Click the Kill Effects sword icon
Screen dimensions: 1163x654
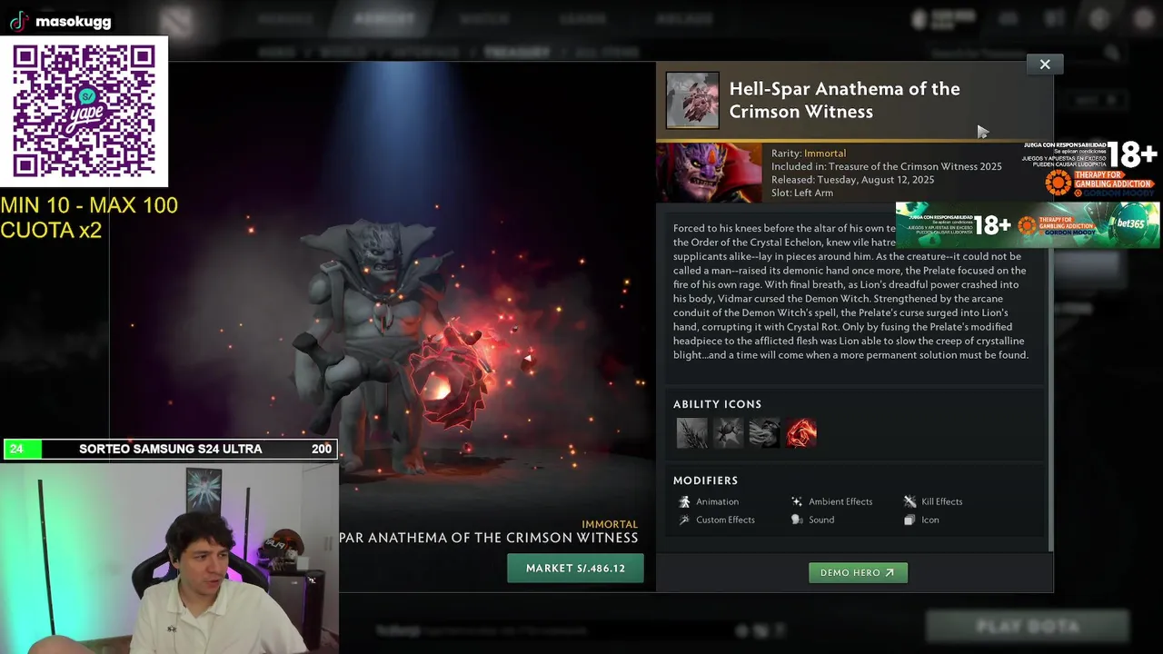click(x=910, y=501)
